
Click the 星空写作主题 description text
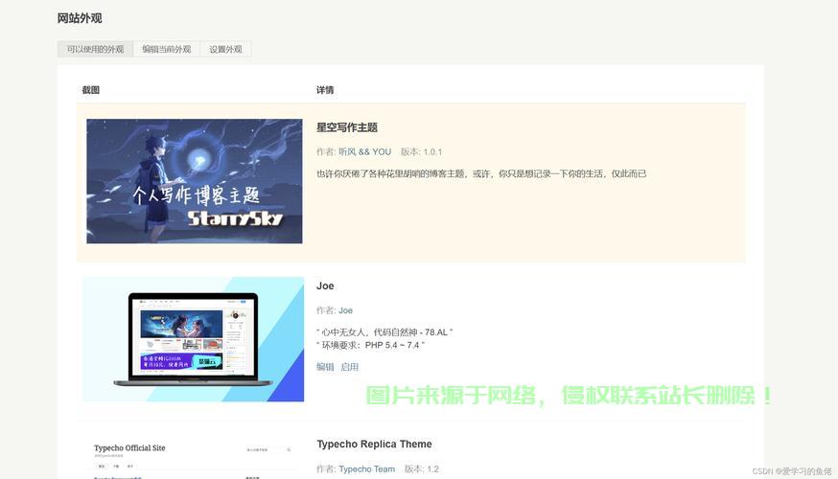point(481,173)
